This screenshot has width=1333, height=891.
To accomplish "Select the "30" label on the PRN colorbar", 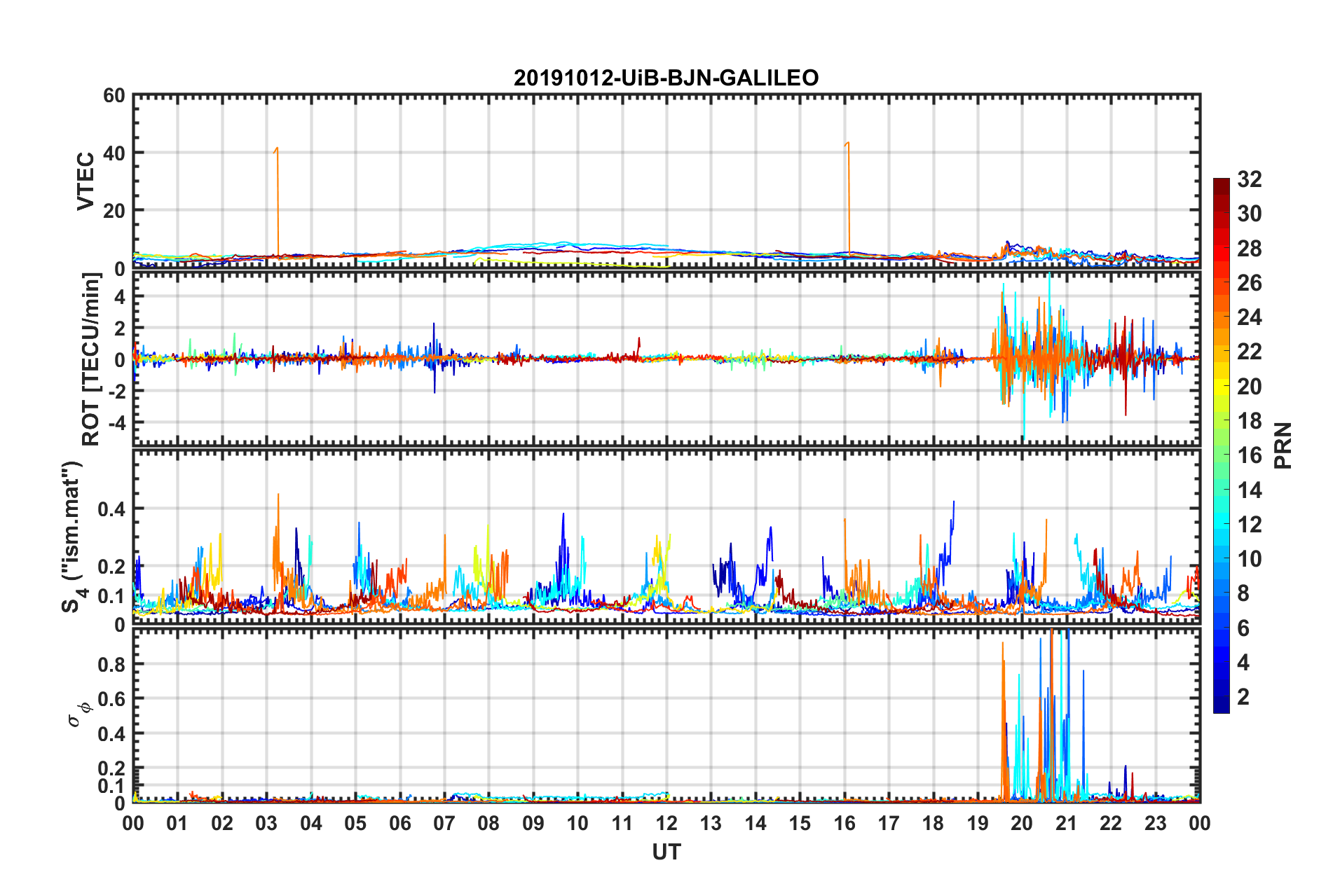I will click(x=1250, y=214).
